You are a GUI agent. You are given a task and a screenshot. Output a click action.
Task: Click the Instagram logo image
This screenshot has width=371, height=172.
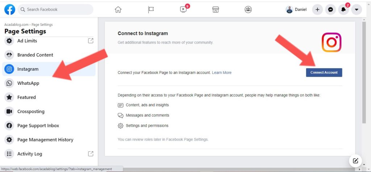point(332,42)
